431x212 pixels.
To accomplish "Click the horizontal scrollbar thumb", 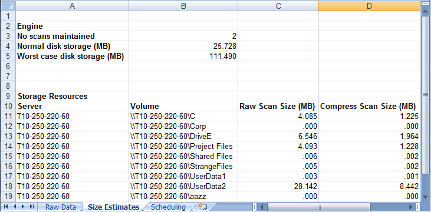I will 318,207.
